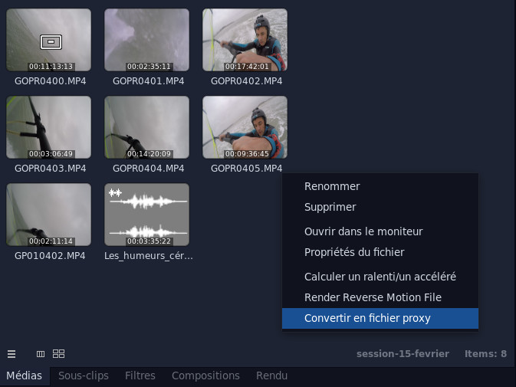Click the GOPR0401.MP4 file name
Screen dimensions: 516x387
pyautogui.click(x=149, y=81)
